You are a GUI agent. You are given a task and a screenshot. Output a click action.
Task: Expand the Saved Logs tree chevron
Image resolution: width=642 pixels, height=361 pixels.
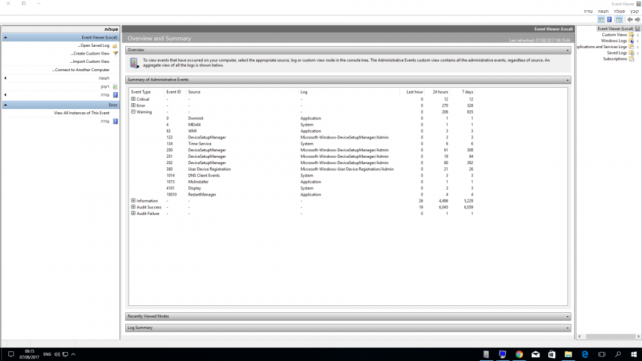(638, 53)
